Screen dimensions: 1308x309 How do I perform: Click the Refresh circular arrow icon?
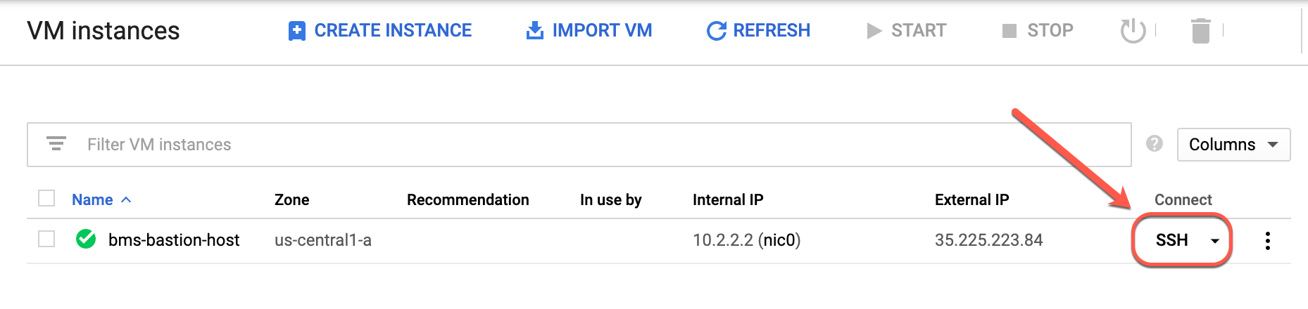pyautogui.click(x=716, y=31)
